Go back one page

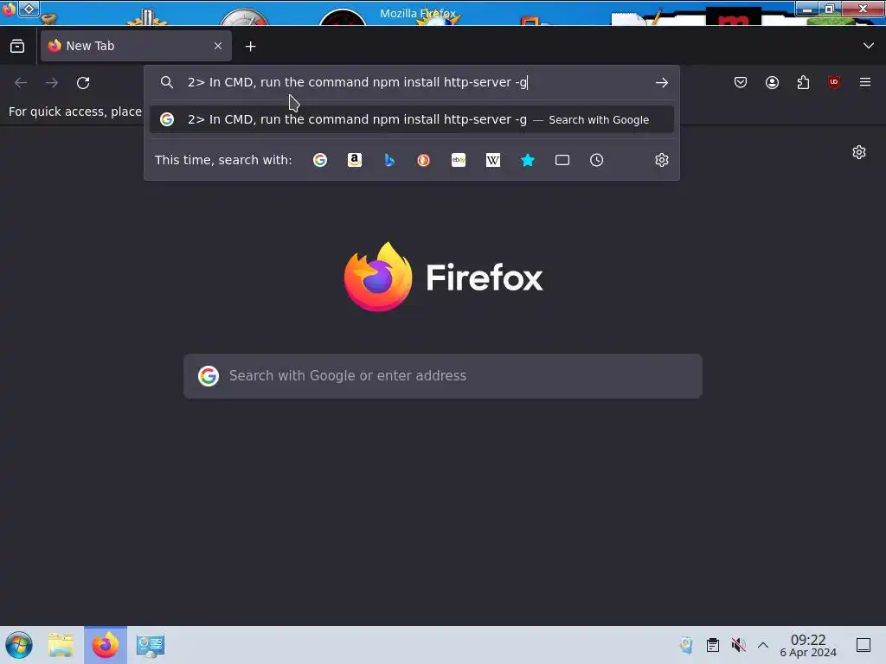[x=21, y=83]
